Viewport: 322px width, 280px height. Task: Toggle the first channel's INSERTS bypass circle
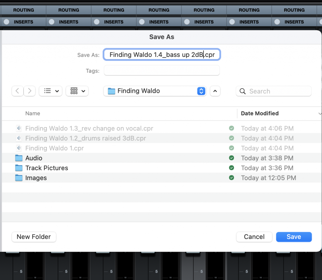[7, 22]
